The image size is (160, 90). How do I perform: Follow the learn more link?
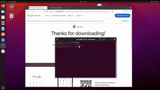coord(101,21)
